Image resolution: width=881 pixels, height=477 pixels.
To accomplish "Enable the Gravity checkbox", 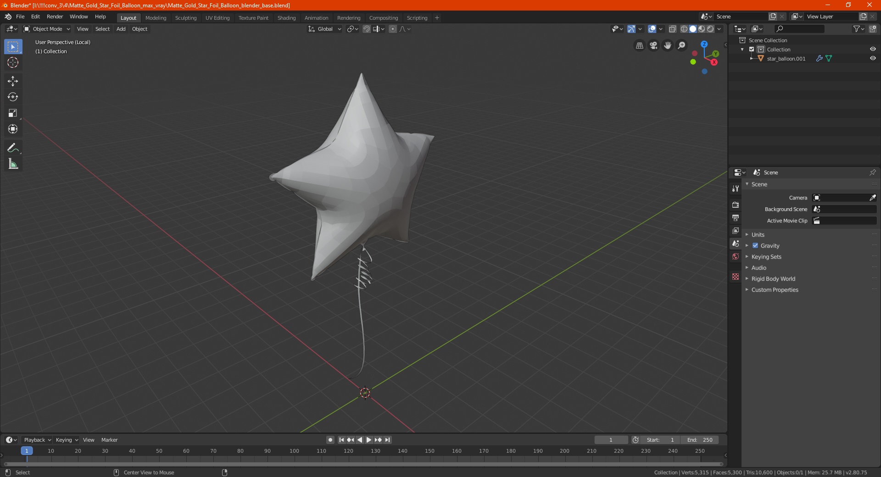I will tap(755, 245).
